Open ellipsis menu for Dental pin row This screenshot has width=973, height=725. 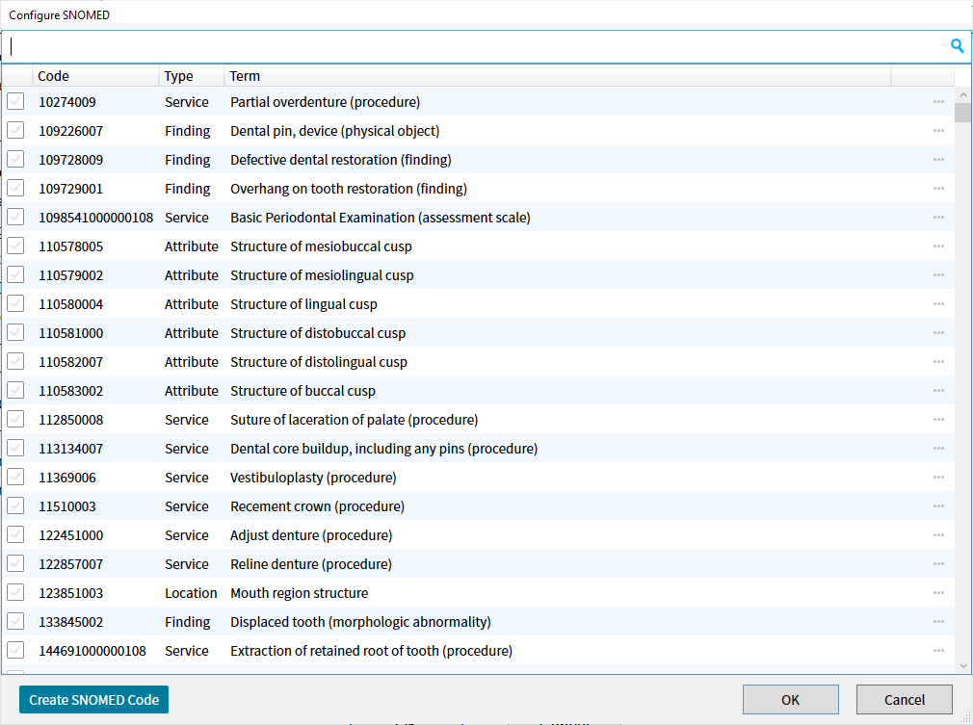point(938,131)
